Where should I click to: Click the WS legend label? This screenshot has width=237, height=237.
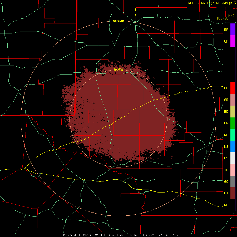coord(226,146)
